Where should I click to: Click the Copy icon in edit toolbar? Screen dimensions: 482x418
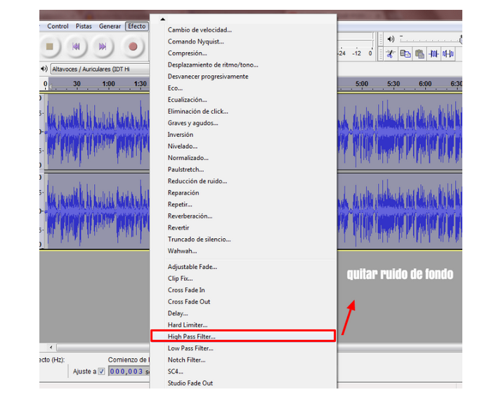[x=405, y=53]
